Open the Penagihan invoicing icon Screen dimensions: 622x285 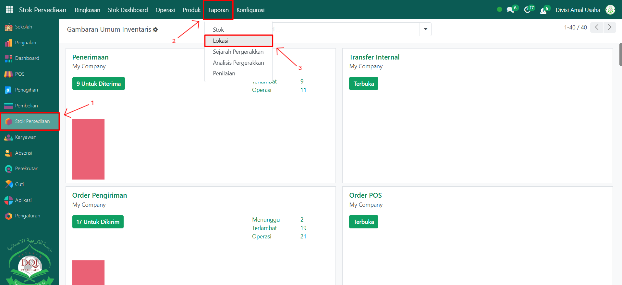click(8, 90)
